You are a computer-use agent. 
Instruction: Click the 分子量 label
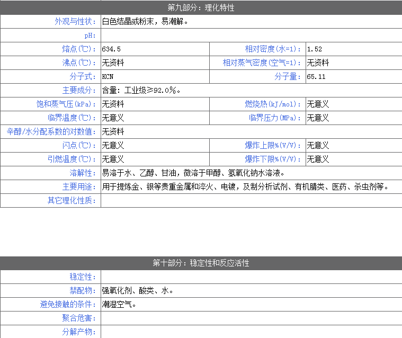289,77
